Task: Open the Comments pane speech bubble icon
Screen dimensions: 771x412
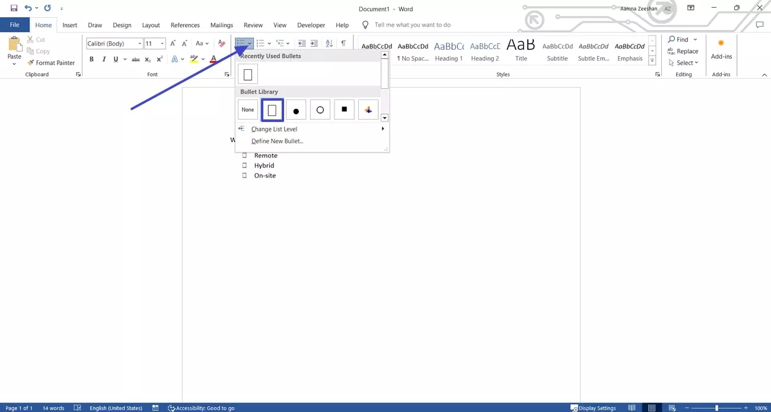Action: click(x=760, y=25)
